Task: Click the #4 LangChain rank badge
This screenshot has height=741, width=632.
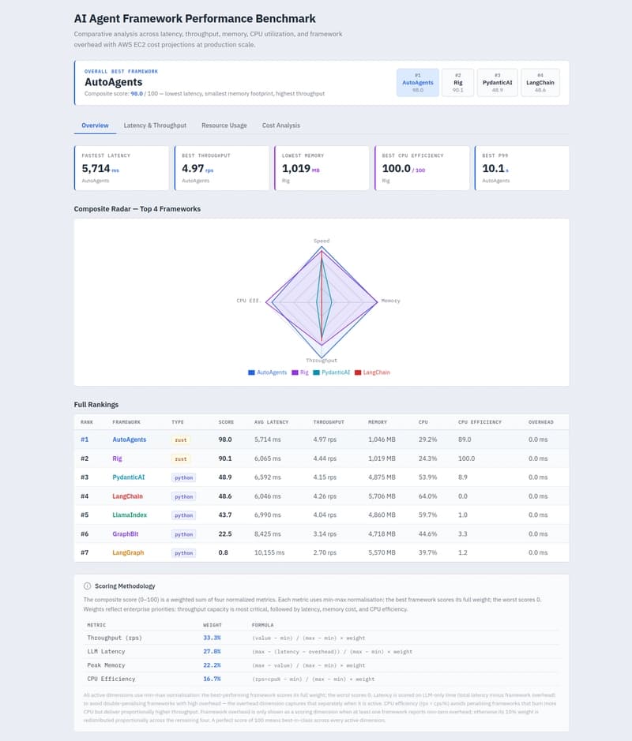Action: pyautogui.click(x=540, y=82)
